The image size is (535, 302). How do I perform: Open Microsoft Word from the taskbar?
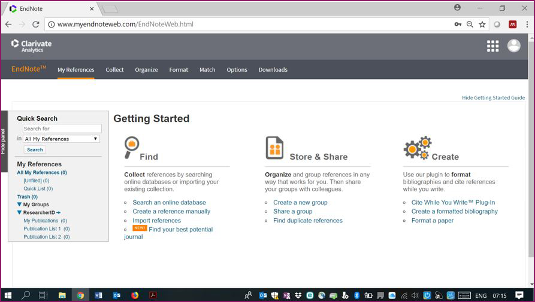coord(98,295)
